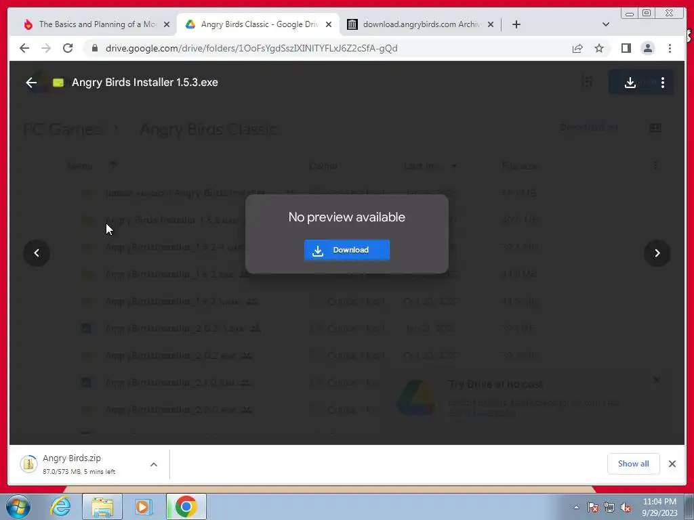Viewport: 694px width, 520px height.
Task: Click the volume muted tray icon
Action: coord(626,507)
